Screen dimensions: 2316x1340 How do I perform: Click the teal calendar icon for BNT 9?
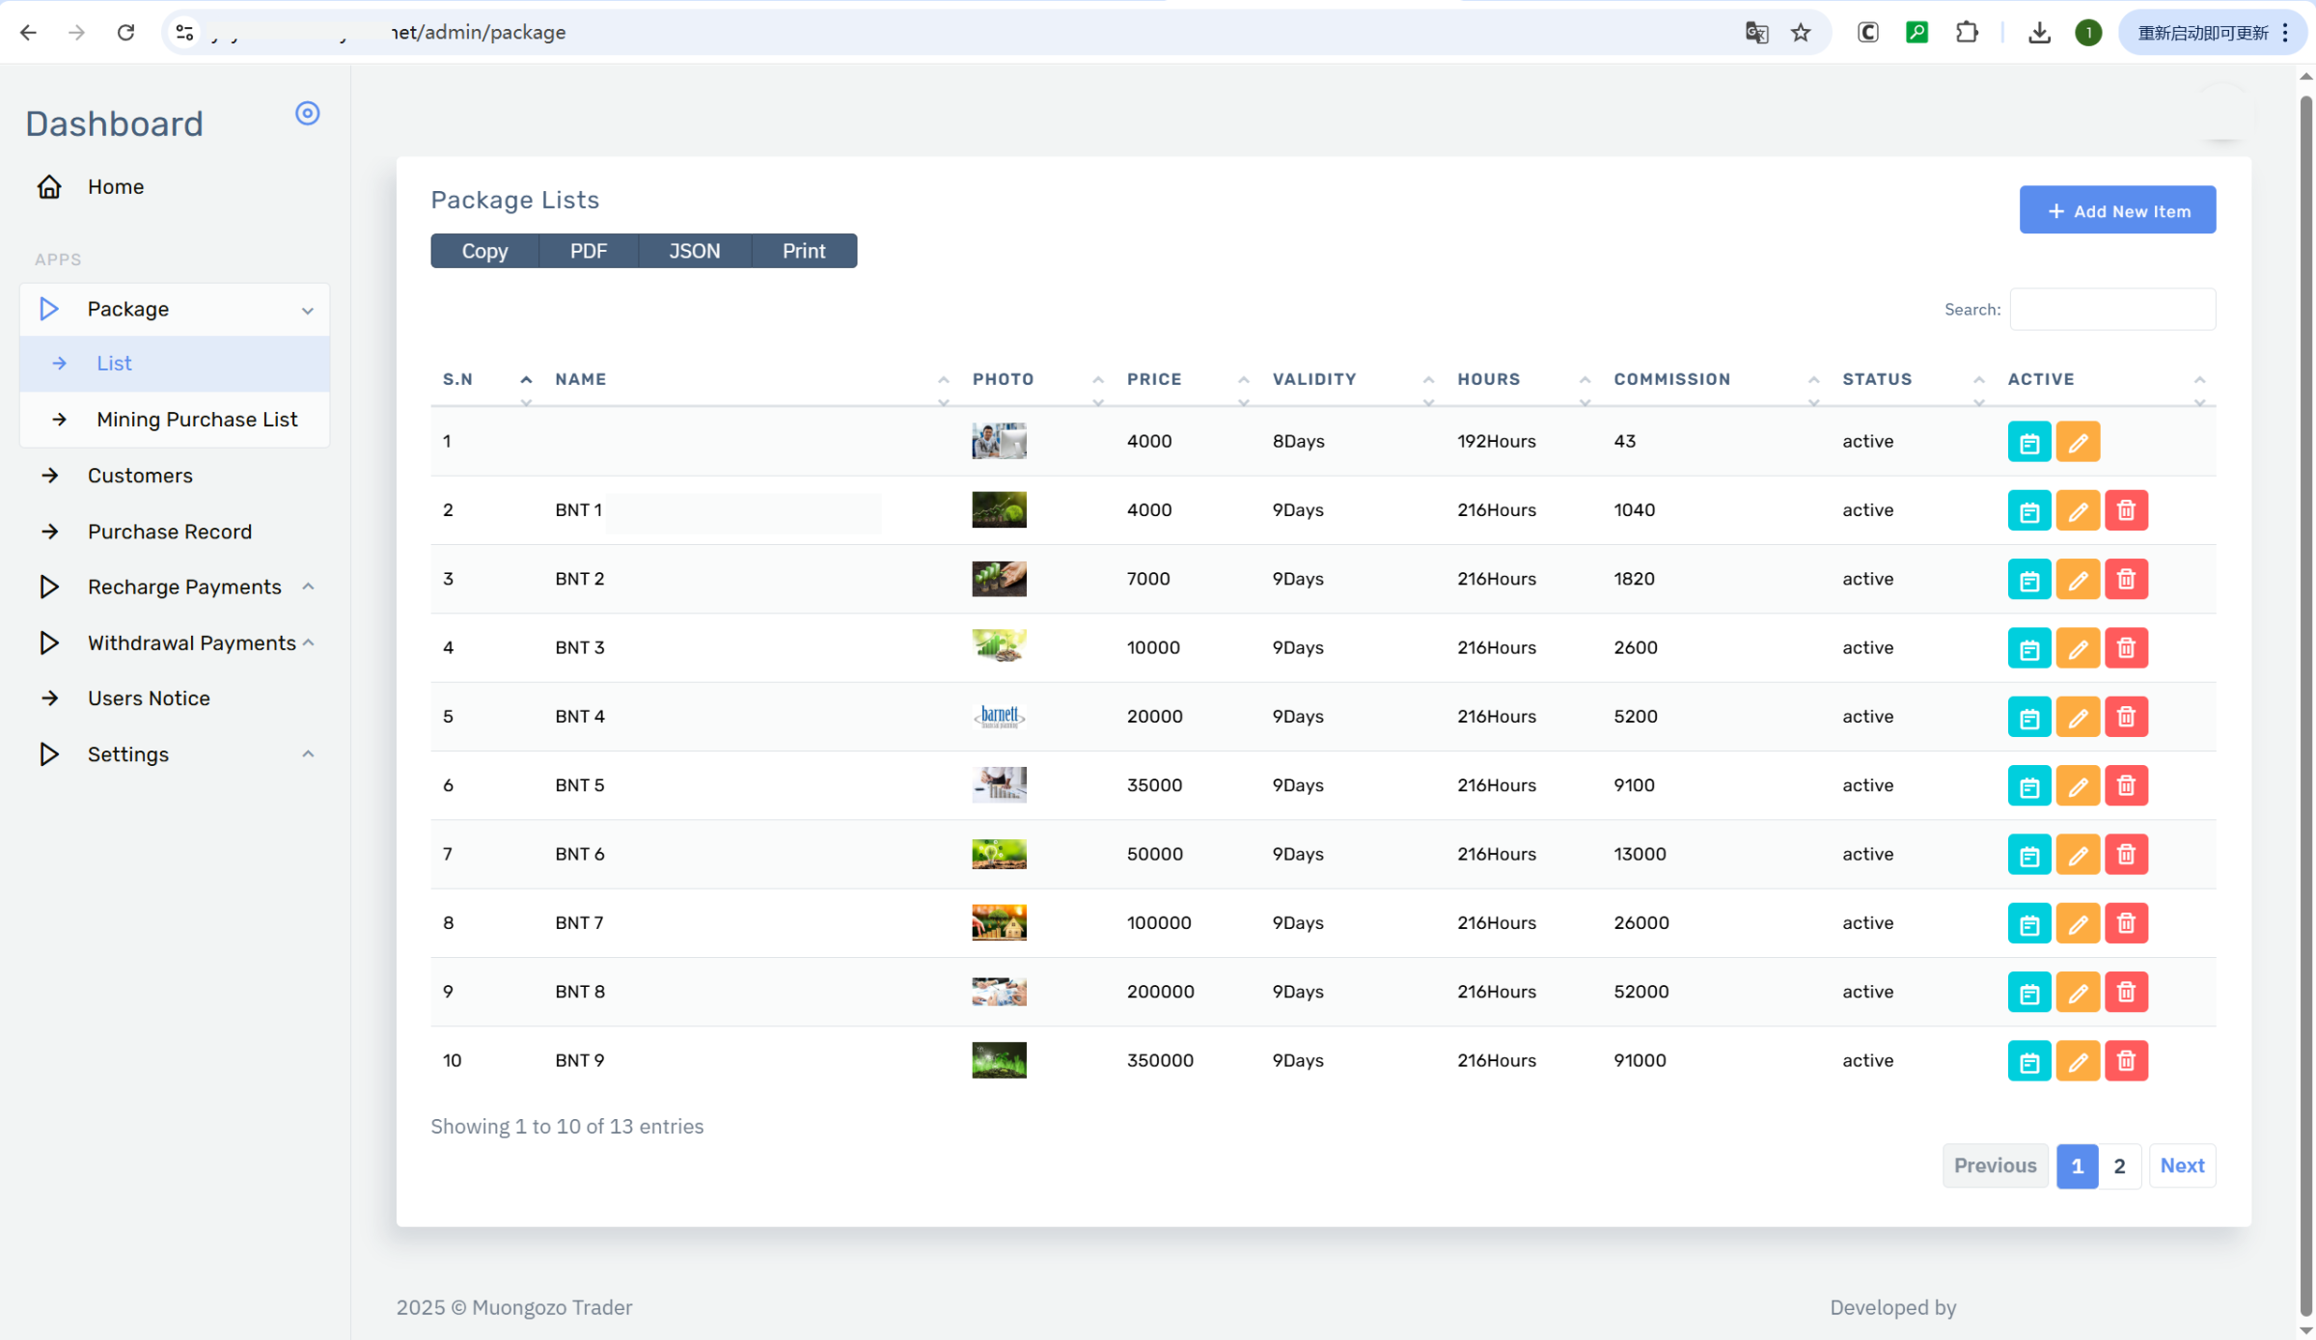coord(2028,1061)
